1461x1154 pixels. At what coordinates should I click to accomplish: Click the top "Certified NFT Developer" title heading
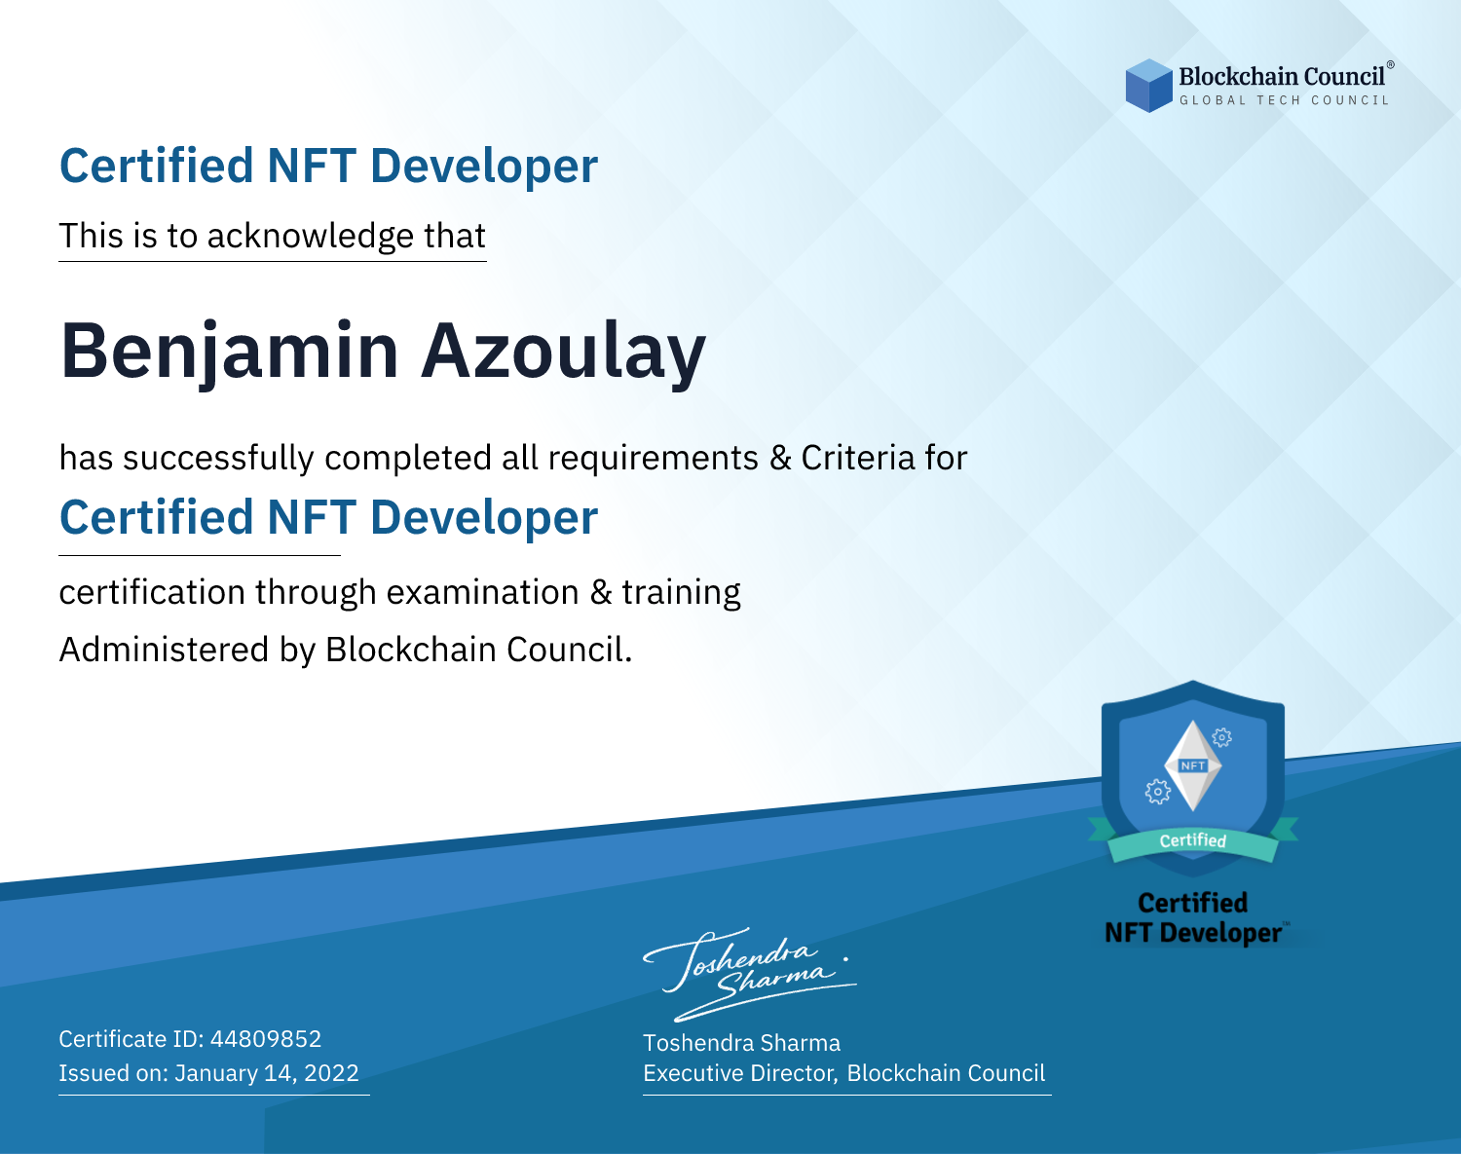click(328, 166)
